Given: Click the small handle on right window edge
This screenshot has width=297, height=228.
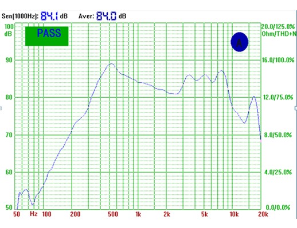Looking at the screenshot, I should coord(296,108).
